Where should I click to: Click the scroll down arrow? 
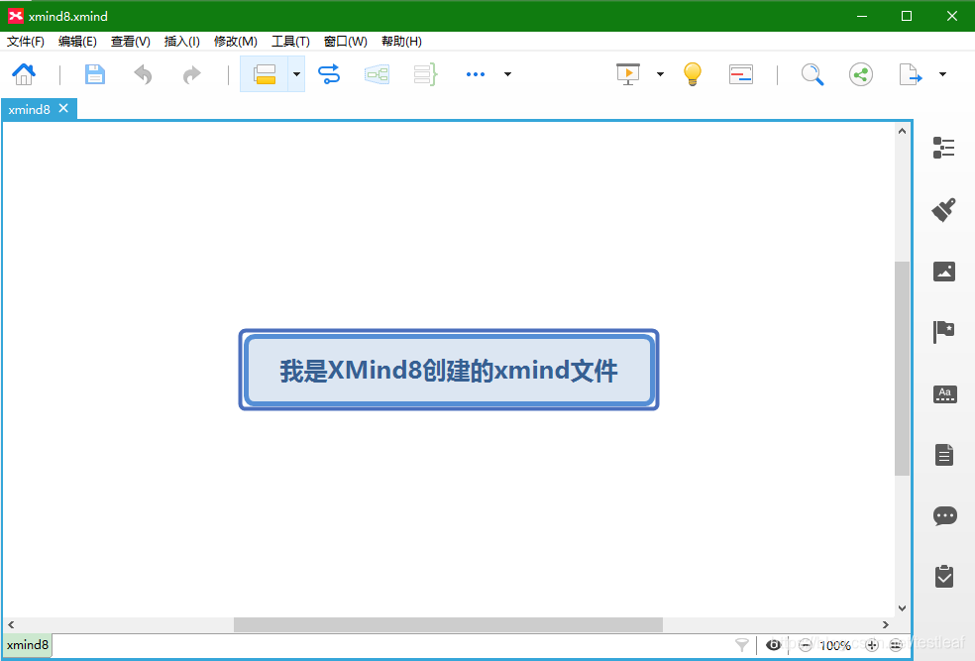coord(902,608)
